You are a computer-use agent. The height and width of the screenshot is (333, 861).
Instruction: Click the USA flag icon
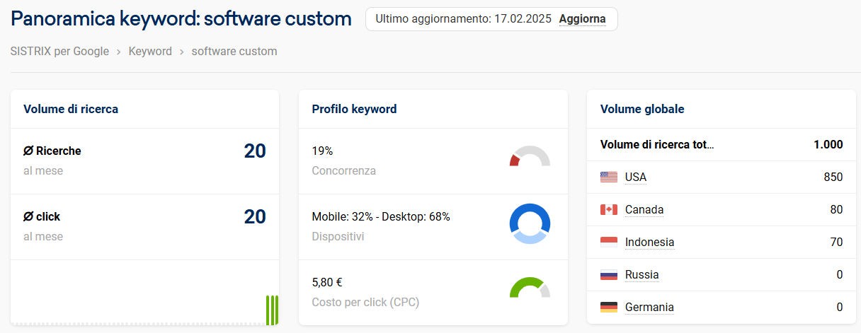pos(609,177)
